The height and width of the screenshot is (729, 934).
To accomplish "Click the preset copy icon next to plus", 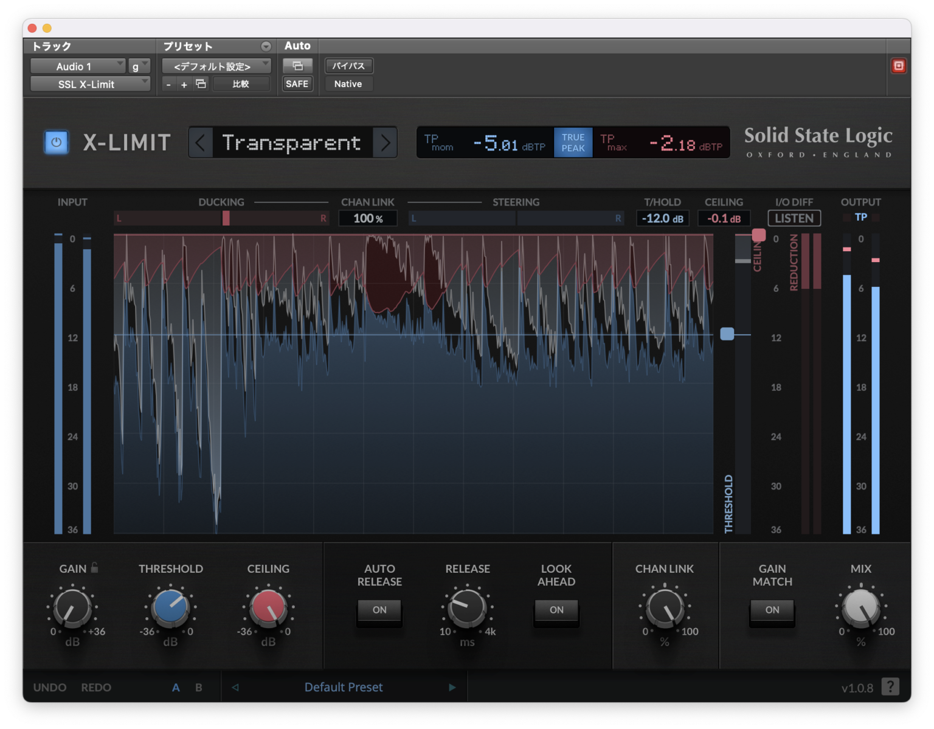I will (201, 84).
